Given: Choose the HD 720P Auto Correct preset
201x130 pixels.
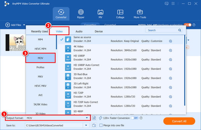Looking at the screenshot, I should tap(121, 104).
